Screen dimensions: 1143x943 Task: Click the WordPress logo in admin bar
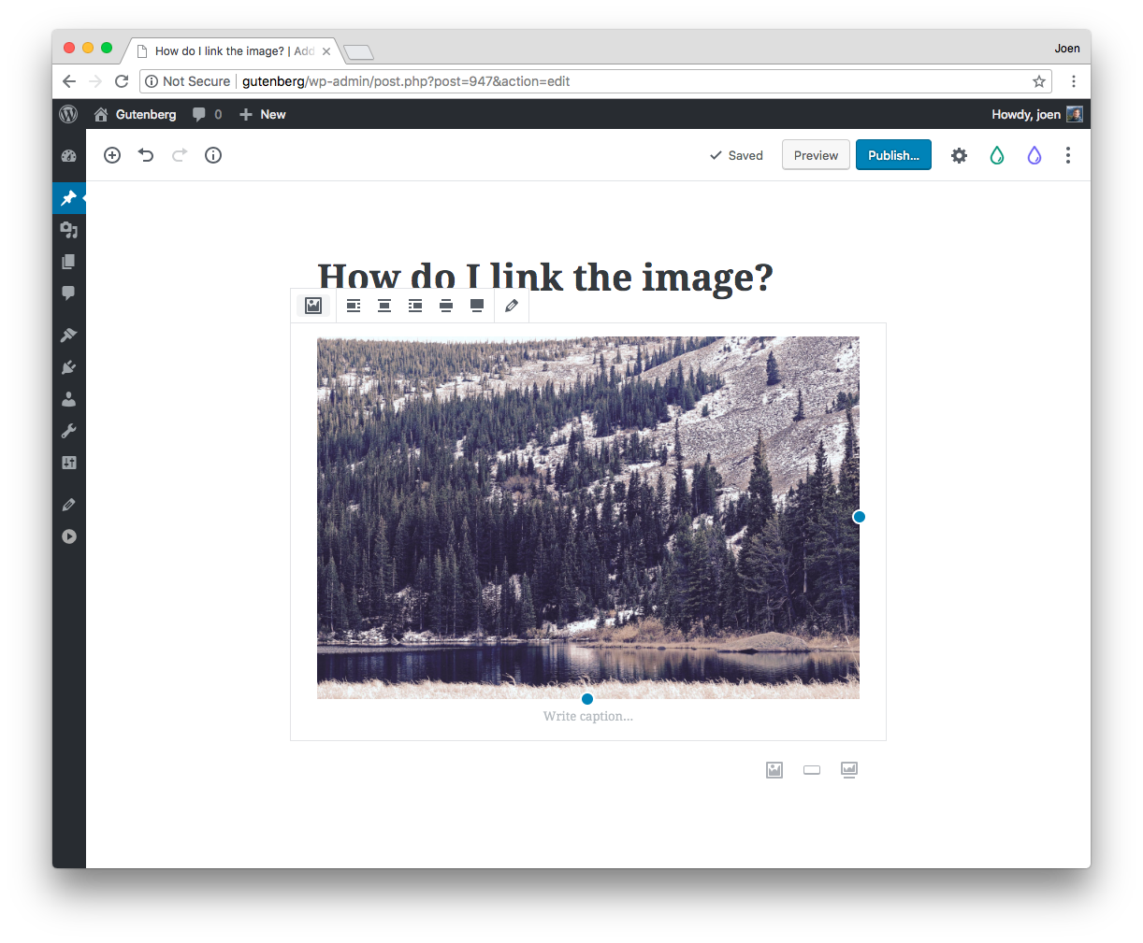(68, 114)
